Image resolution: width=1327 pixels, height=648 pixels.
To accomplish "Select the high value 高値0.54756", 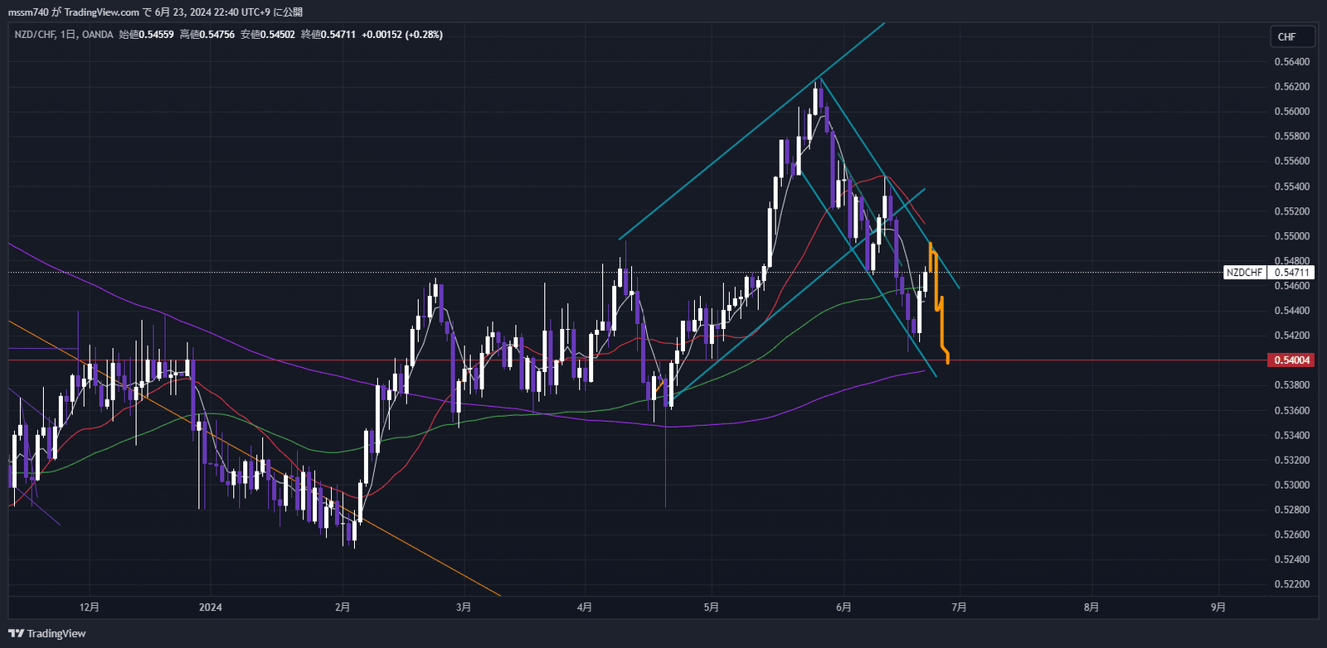I will point(207,35).
